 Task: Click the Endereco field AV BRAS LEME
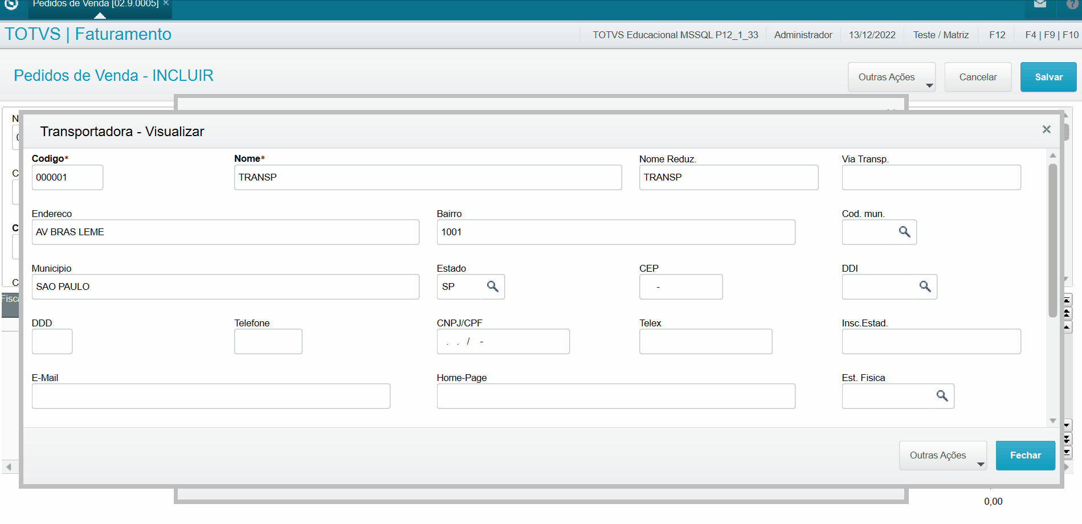point(226,232)
